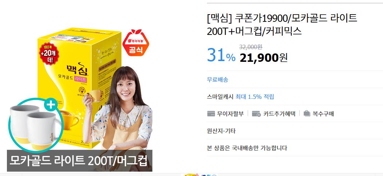This screenshot has height=176, width=383.
Task: Click the 21,900원 sale price
Action: [263, 57]
